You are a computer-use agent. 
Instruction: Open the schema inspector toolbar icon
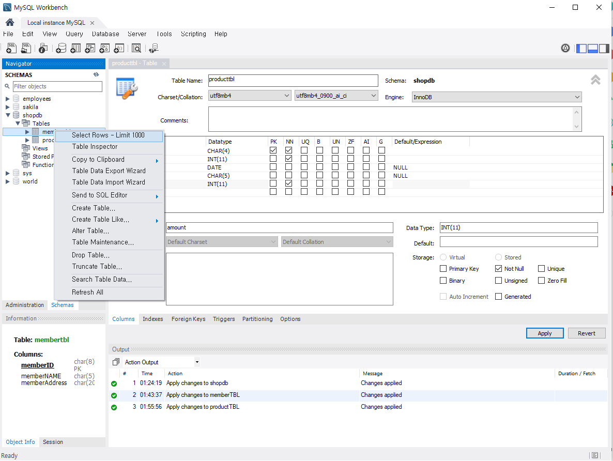click(x=43, y=48)
